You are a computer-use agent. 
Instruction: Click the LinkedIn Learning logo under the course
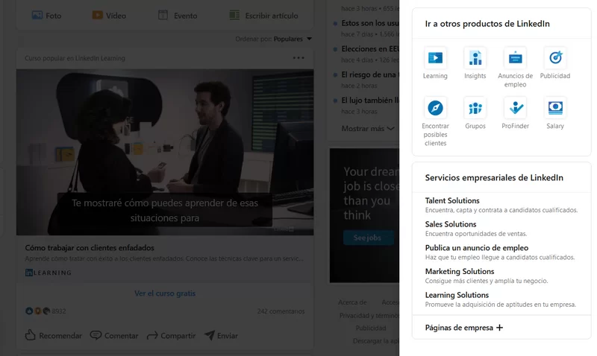(49, 273)
